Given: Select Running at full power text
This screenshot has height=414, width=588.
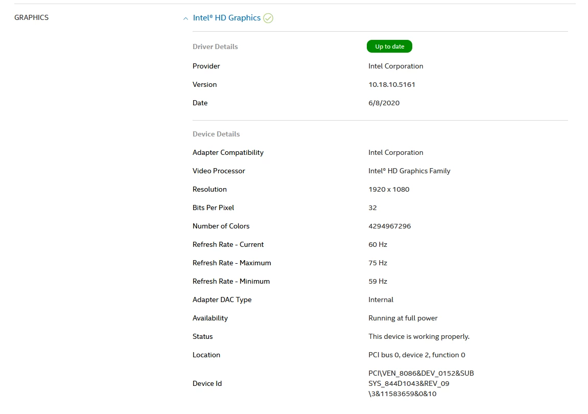Looking at the screenshot, I should (403, 318).
